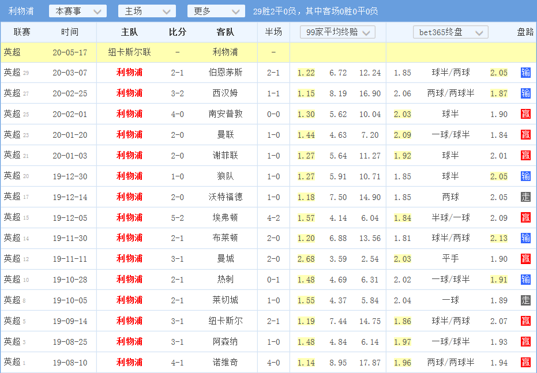Click date 19-11-11 cell
537x373 pixels.
(70, 259)
